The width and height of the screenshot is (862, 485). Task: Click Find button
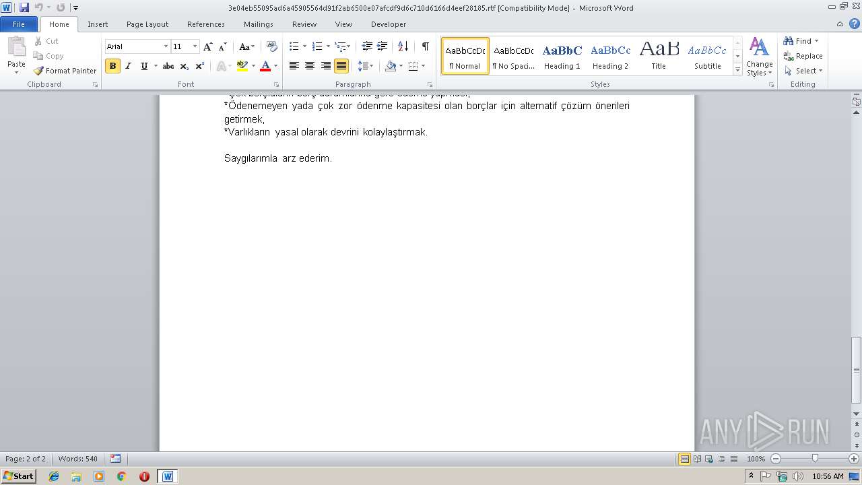pyautogui.click(x=801, y=41)
